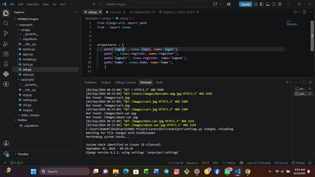Click the .venv Python interpreter selector

click(259, 163)
